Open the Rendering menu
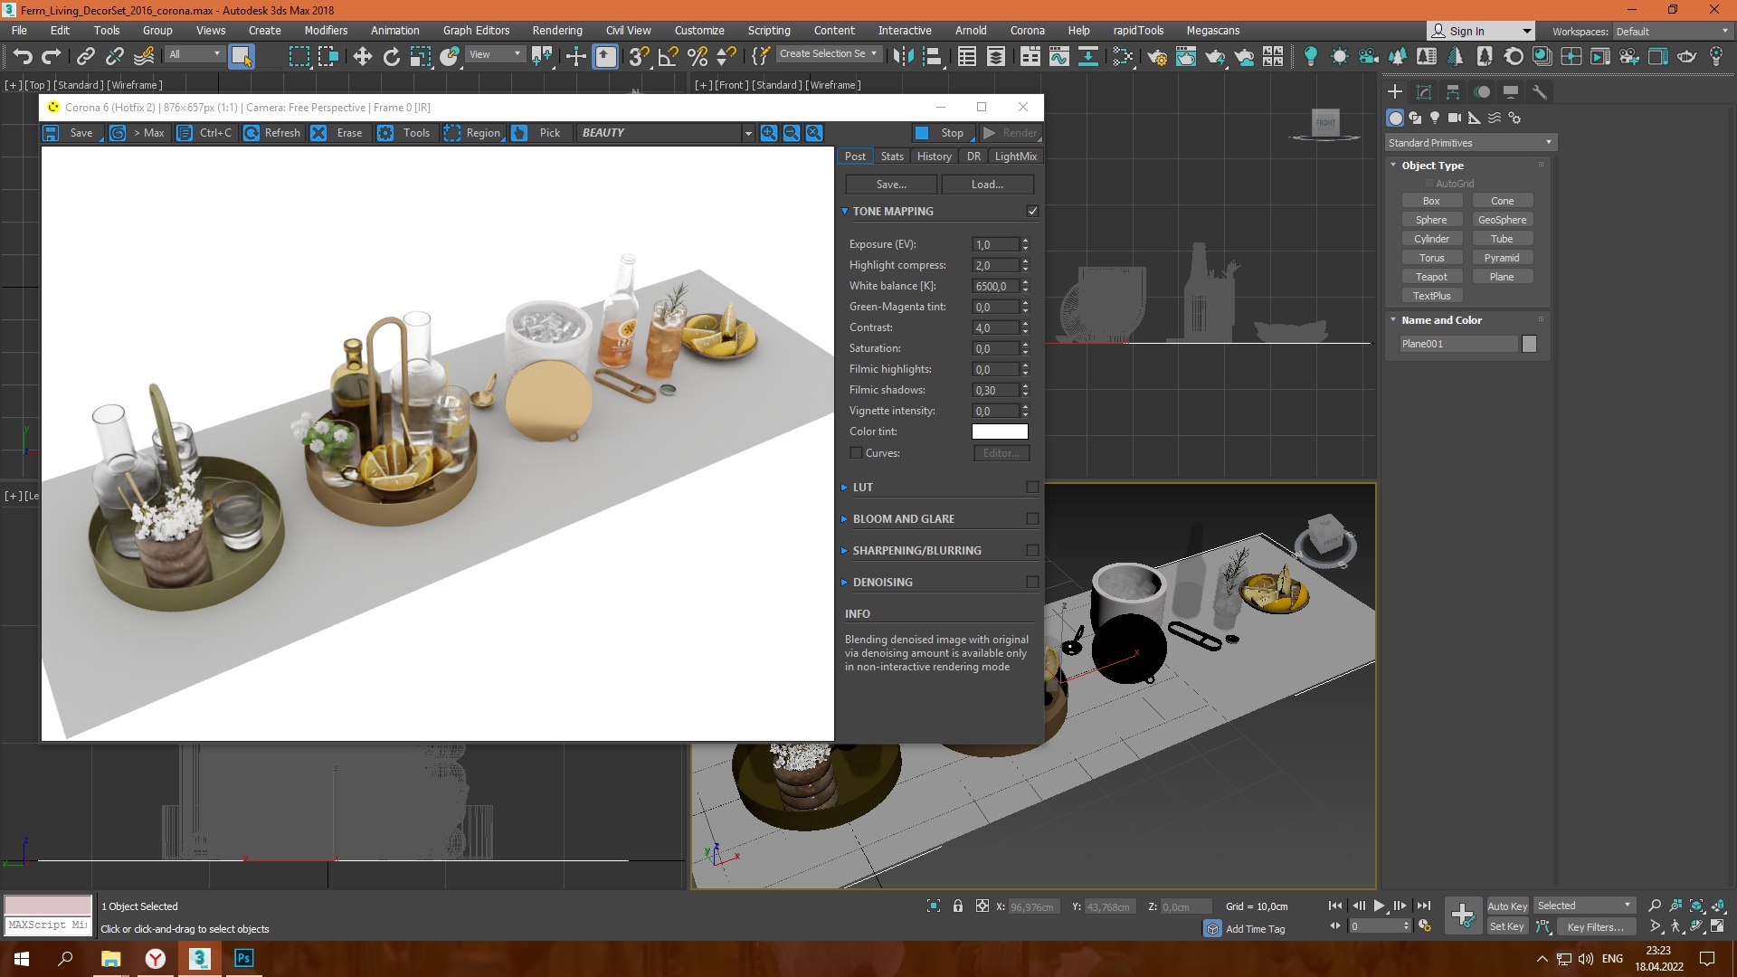 point(557,30)
